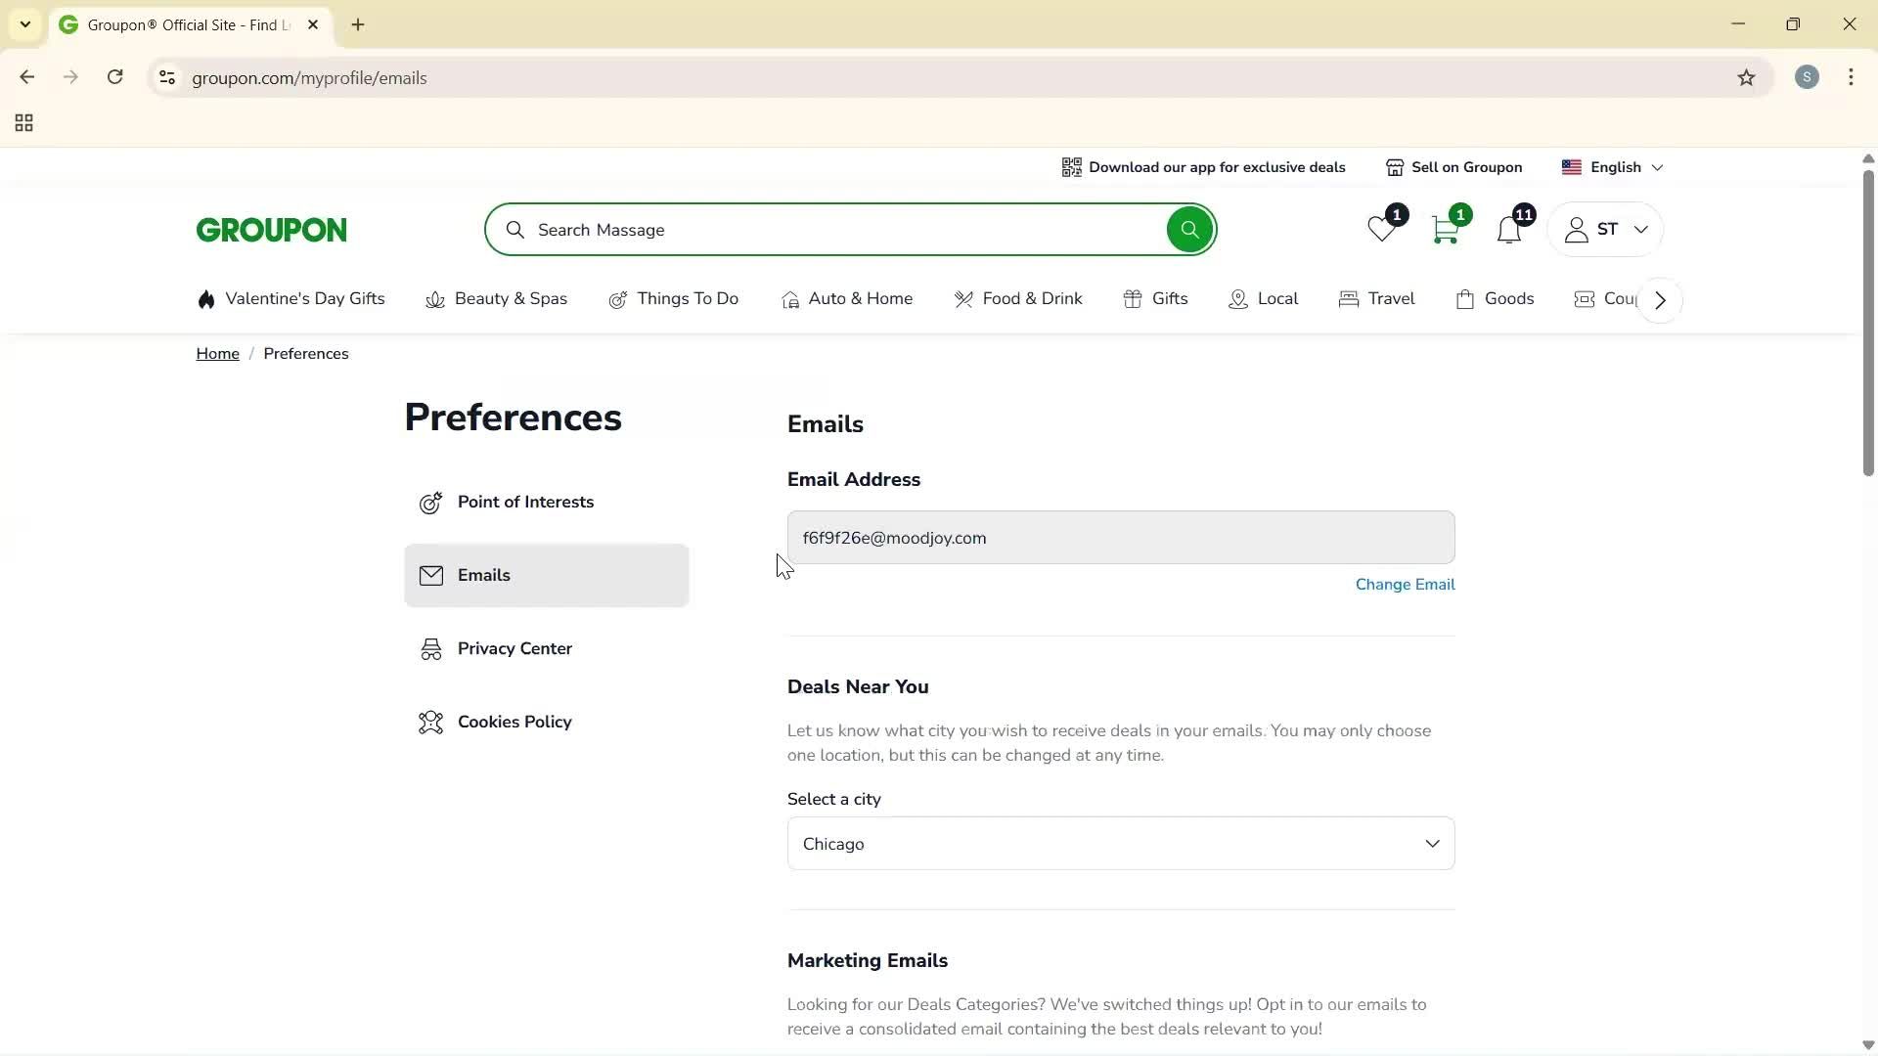The height and width of the screenshot is (1056, 1878).
Task: Open the Things To Do category icon
Action: pos(618,299)
